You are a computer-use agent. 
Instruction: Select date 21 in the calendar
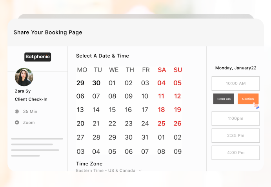(96, 123)
